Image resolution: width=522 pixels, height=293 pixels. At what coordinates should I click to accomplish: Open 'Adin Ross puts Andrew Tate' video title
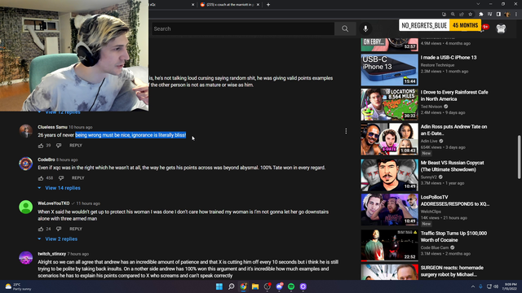pos(453,130)
